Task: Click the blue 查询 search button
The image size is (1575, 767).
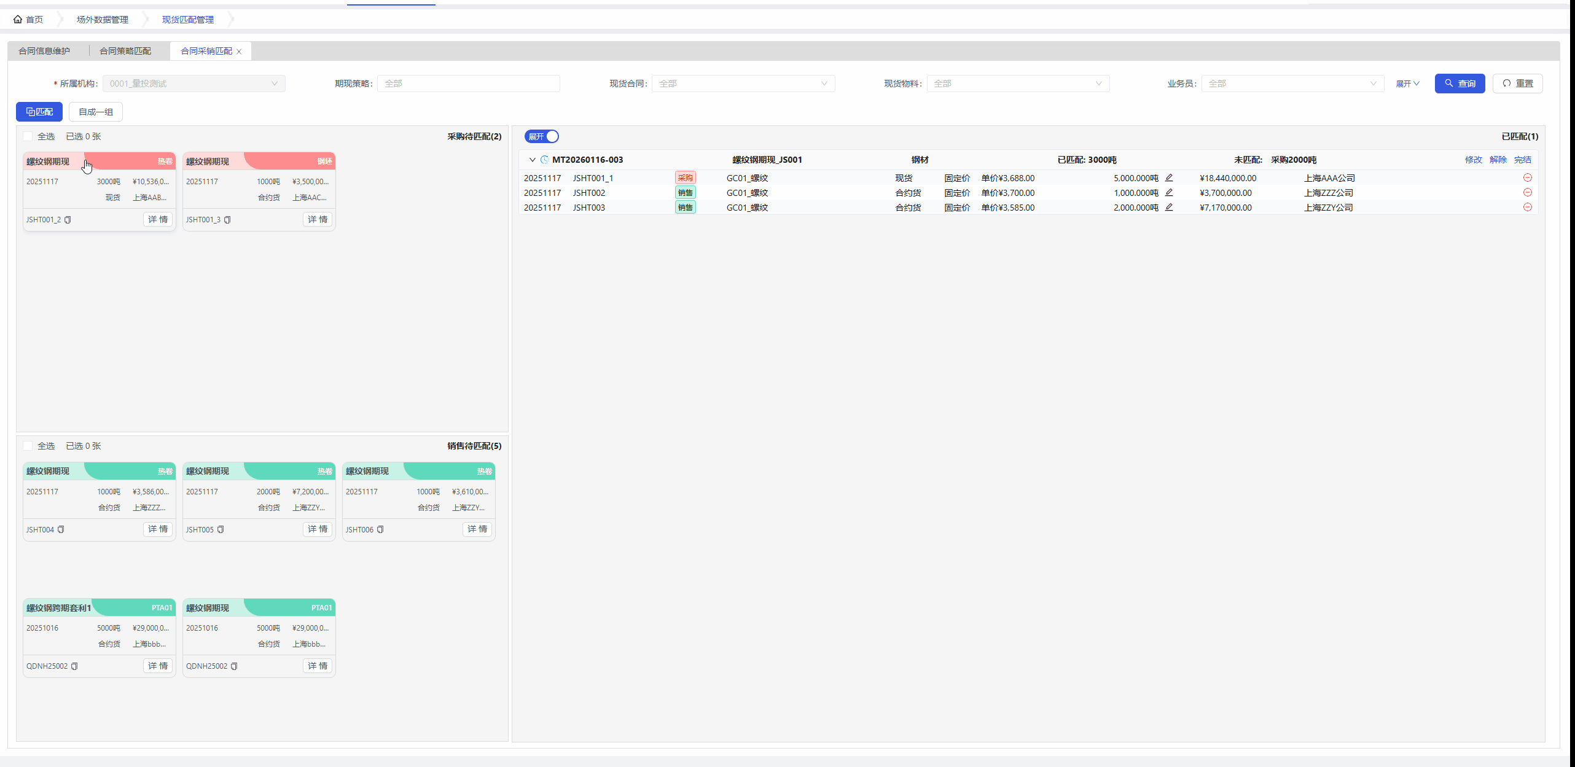Action: pos(1460,84)
